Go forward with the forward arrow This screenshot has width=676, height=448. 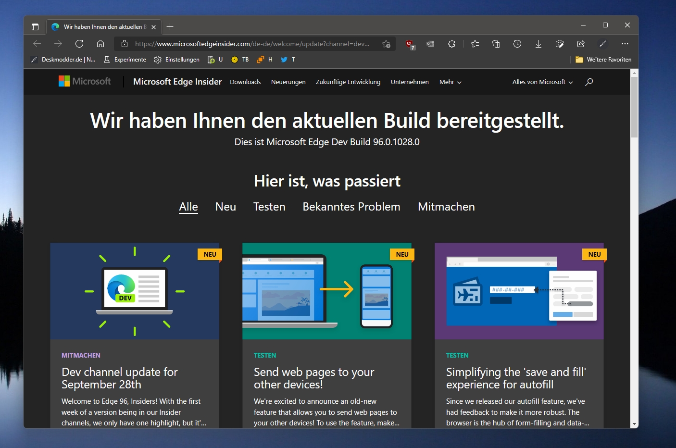coord(58,44)
